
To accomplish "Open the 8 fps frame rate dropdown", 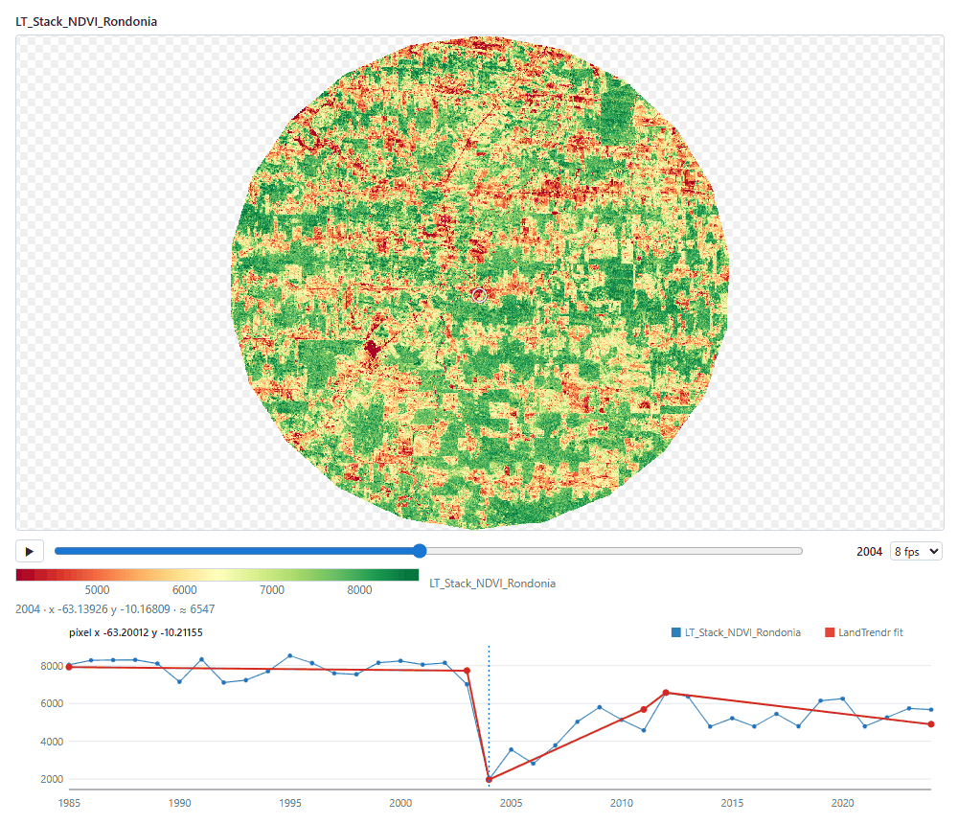I will click(916, 551).
